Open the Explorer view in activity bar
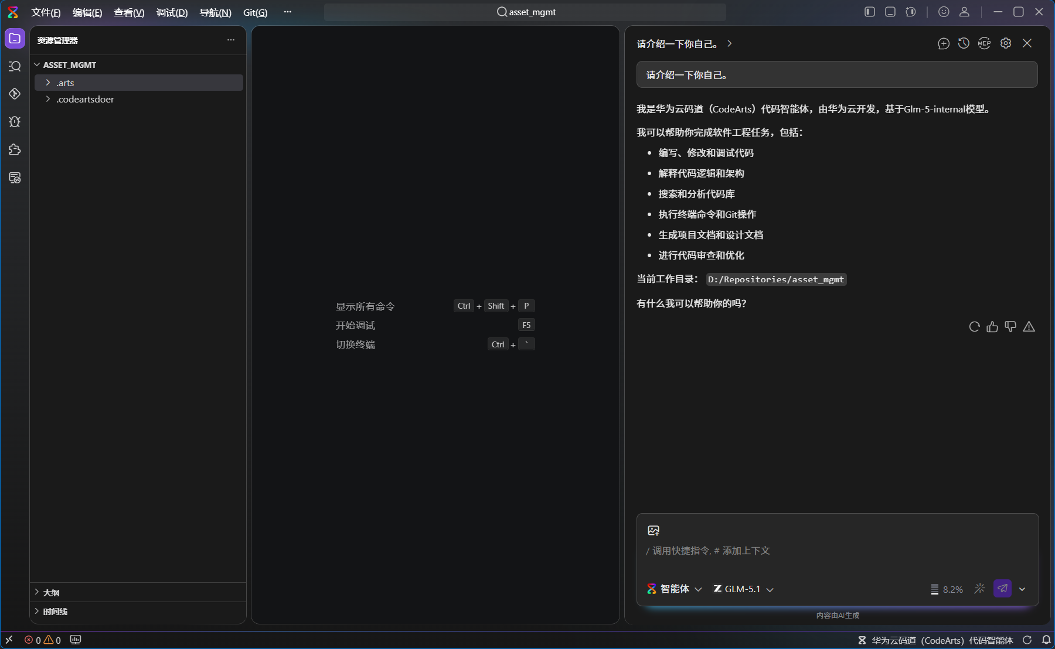The image size is (1055, 649). coord(15,39)
